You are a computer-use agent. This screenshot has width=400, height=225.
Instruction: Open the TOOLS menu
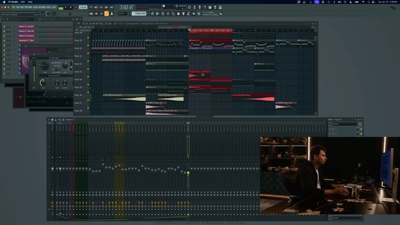click(x=49, y=7)
